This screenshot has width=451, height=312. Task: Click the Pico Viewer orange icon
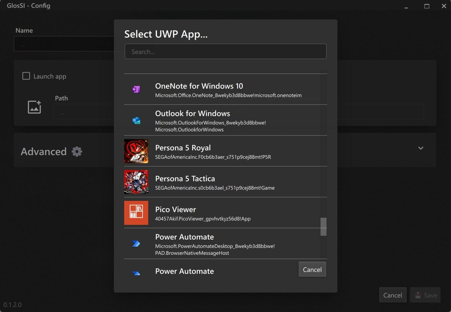point(136,213)
